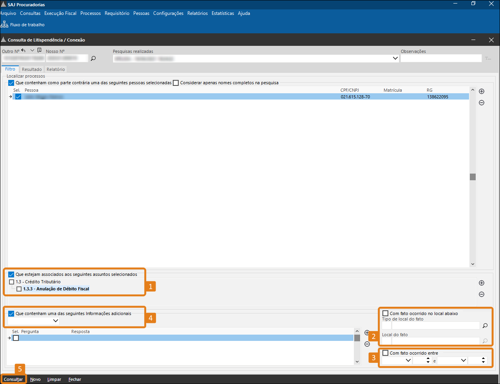Open the Execução Fiscal menu
The height and width of the screenshot is (384, 500).
pos(60,13)
